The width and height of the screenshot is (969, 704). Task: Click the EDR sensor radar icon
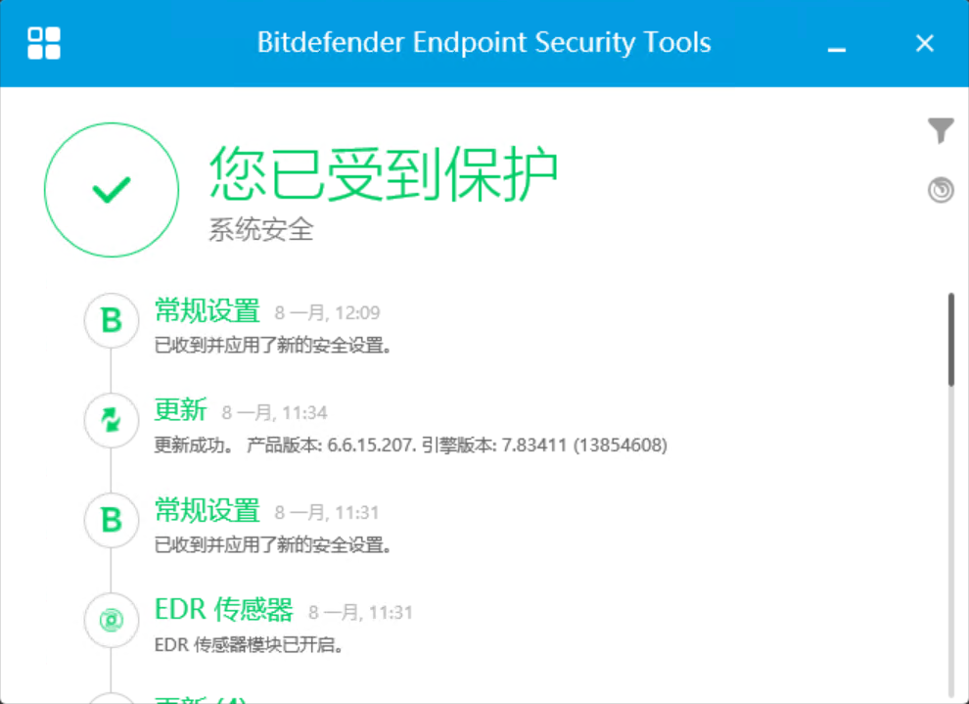tap(112, 620)
